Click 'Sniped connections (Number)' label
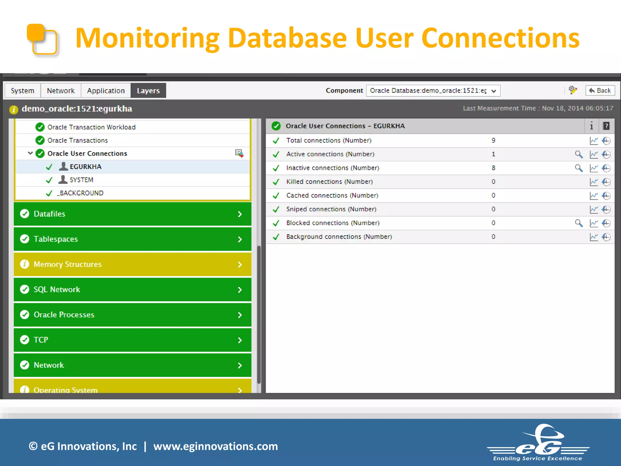The image size is (621, 466). pyautogui.click(x=331, y=209)
